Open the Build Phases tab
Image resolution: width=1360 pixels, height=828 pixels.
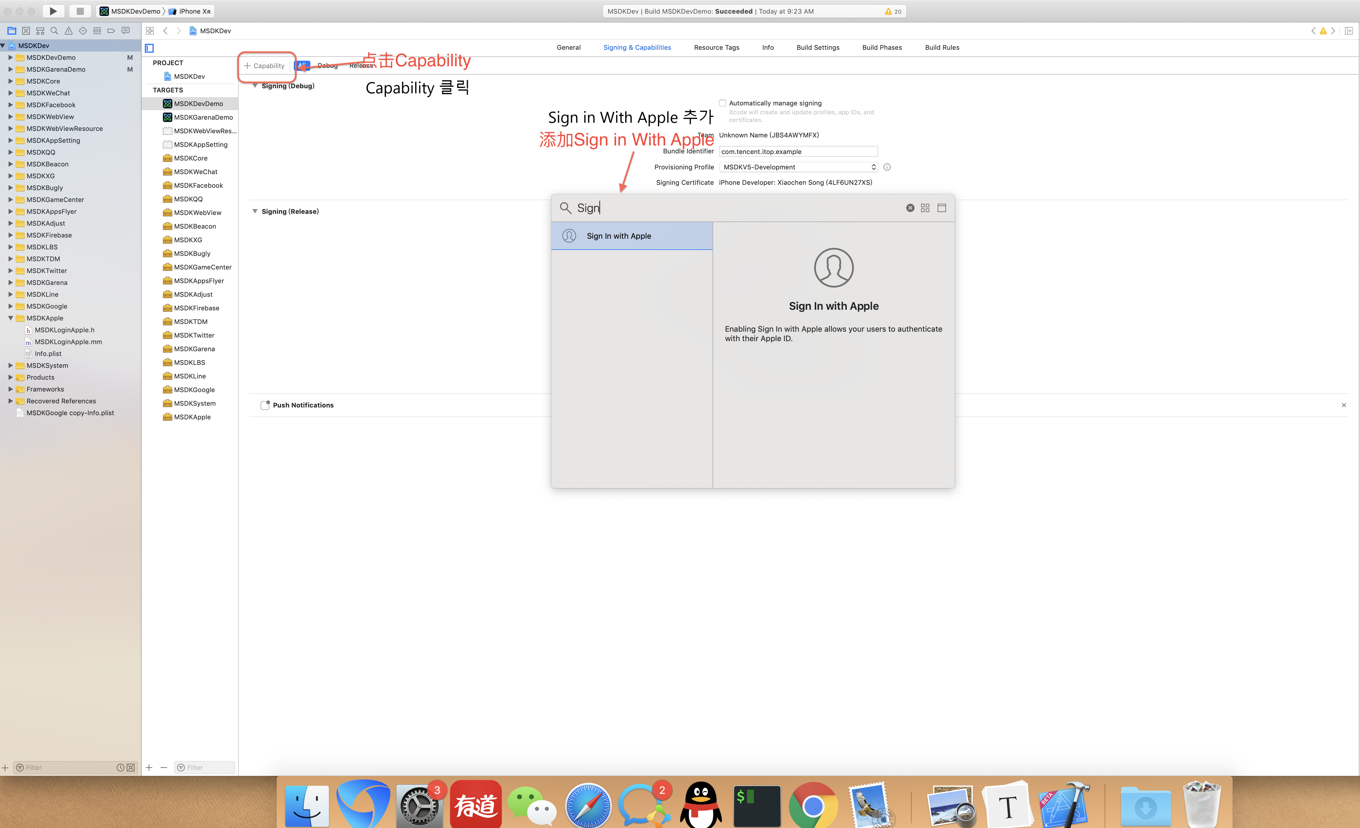pyautogui.click(x=882, y=47)
